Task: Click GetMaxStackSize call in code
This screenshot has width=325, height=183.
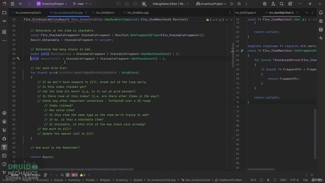Action: click(x=155, y=54)
